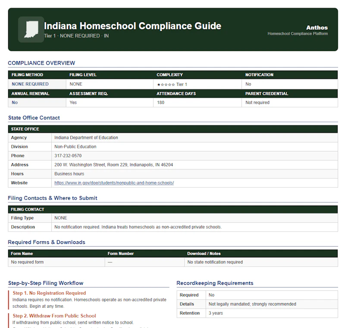
Task: Click the Indiana Homeschool Compliance Guide title
Action: 132,26
